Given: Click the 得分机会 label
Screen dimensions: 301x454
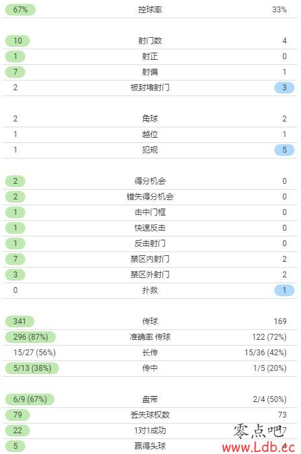Looking at the screenshot, I should [x=150, y=181].
